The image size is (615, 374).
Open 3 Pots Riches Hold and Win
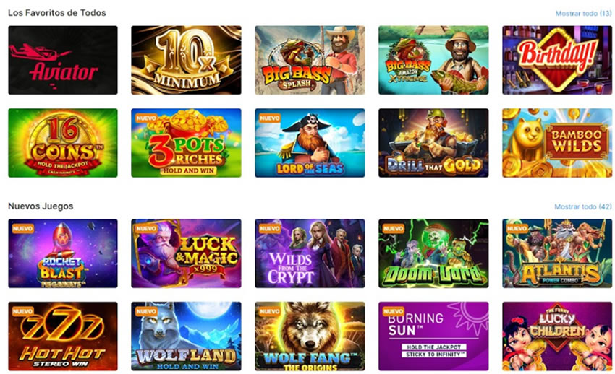(x=186, y=143)
